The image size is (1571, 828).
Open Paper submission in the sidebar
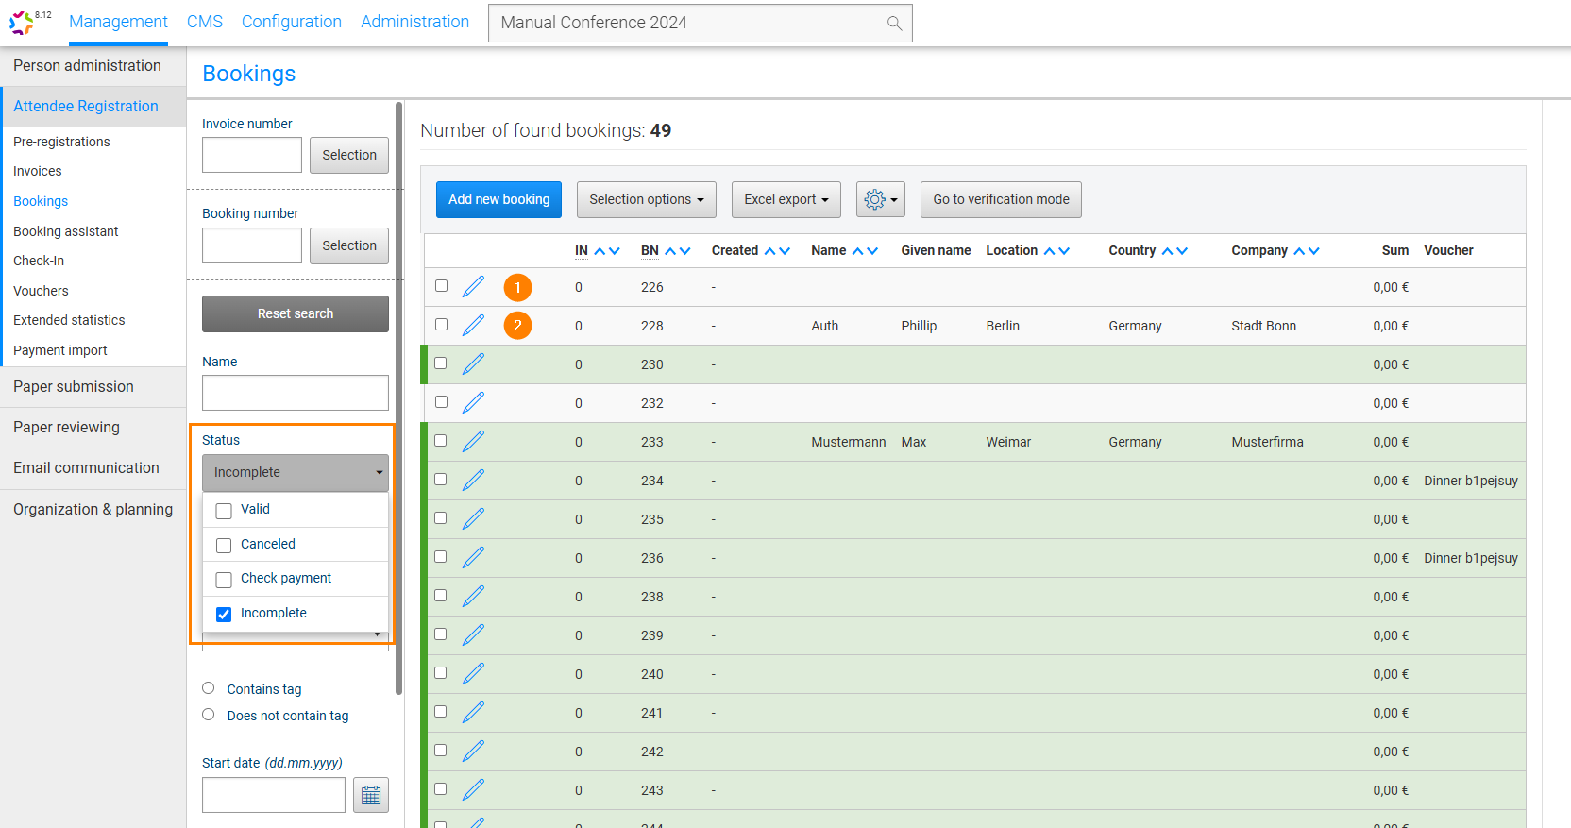tap(74, 387)
